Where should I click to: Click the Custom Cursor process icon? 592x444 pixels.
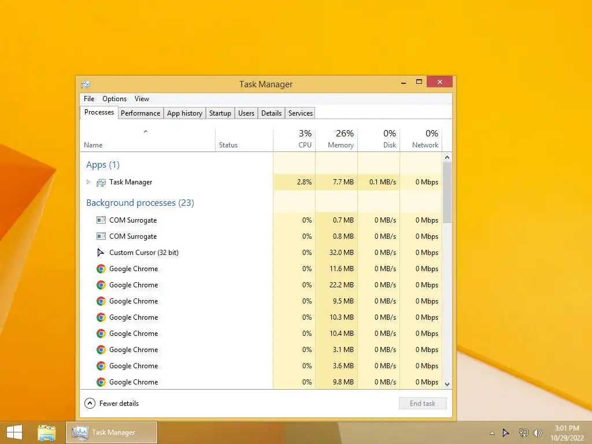coord(101,253)
